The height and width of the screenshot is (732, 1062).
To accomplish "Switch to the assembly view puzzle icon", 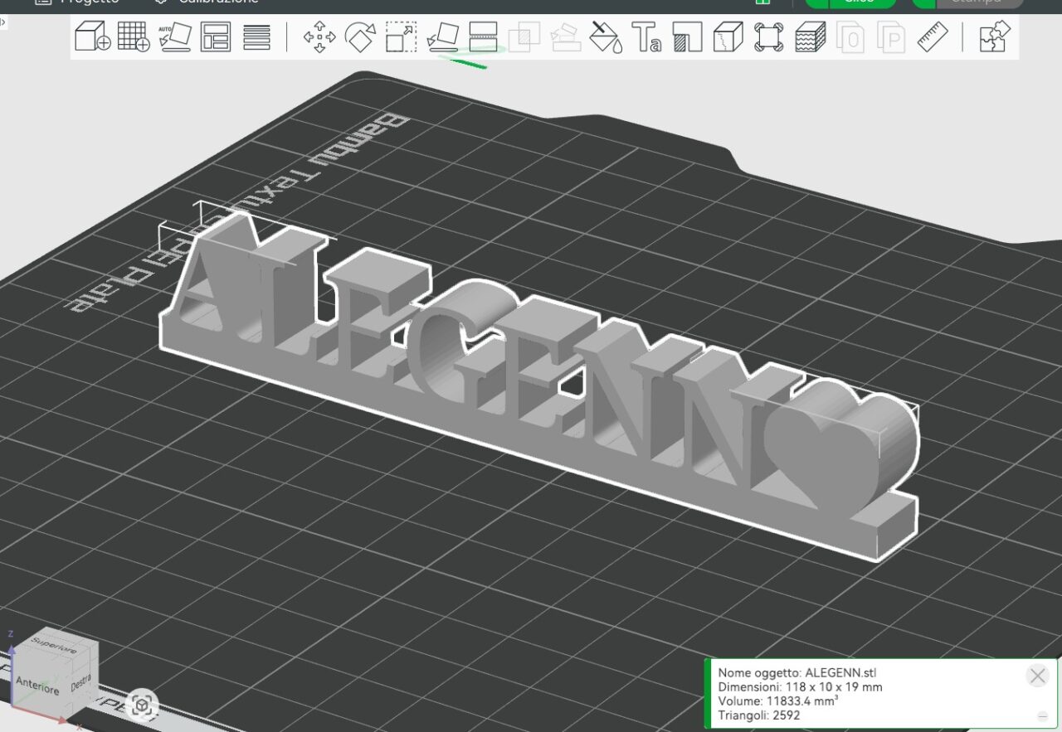I will [995, 37].
